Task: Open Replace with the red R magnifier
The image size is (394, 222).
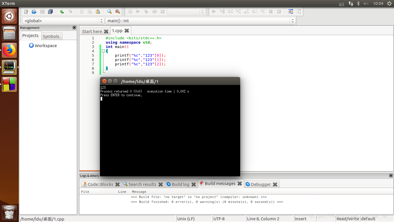Action: click(118, 12)
